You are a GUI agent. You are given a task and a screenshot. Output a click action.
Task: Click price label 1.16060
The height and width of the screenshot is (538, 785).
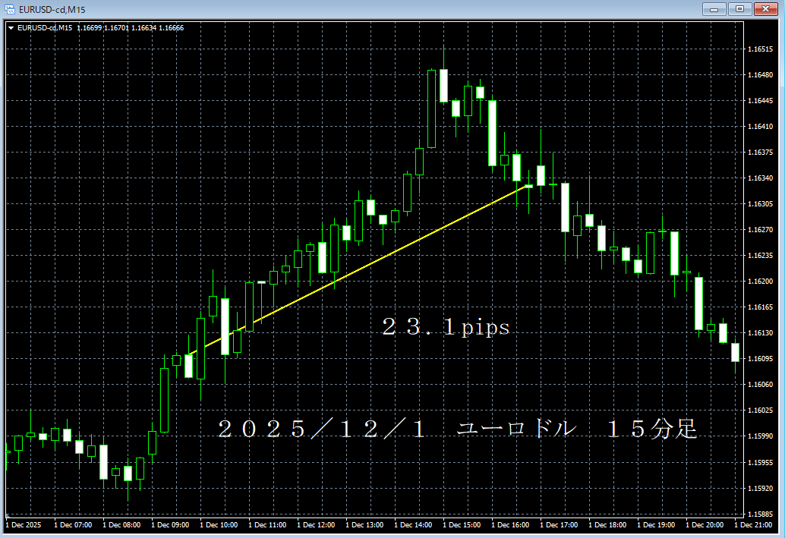click(x=760, y=385)
